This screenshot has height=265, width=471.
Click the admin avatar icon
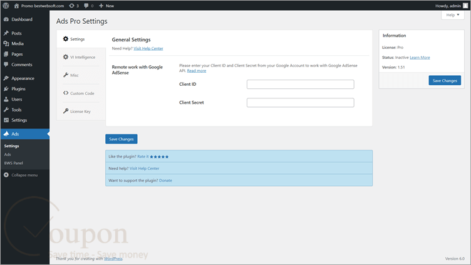(x=465, y=6)
